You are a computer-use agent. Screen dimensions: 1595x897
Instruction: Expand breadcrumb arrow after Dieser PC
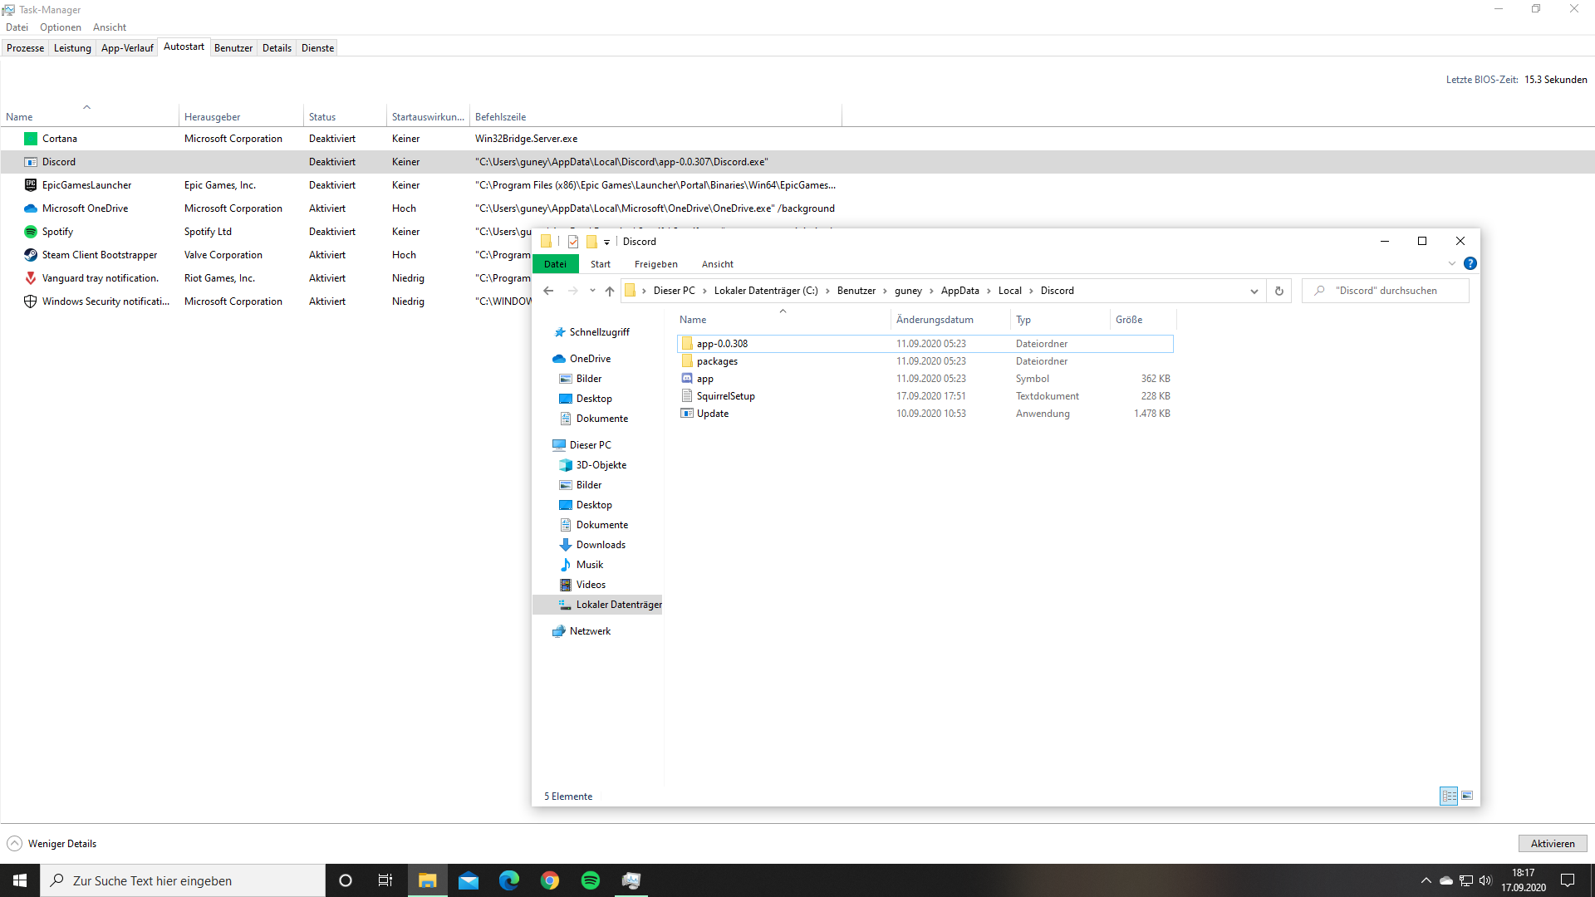704,291
